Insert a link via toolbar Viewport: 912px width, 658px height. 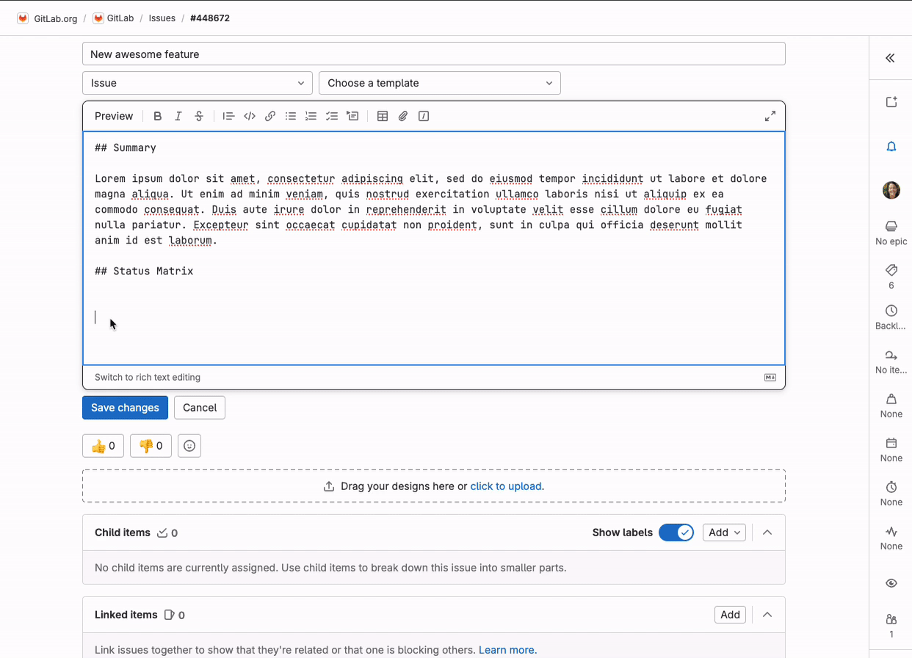pos(270,116)
